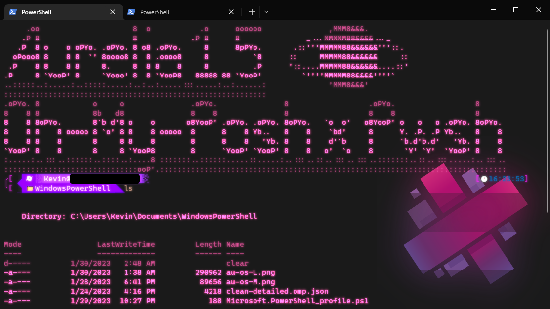Click the 188 file length value
The width and height of the screenshot is (550, 309).
click(215, 301)
